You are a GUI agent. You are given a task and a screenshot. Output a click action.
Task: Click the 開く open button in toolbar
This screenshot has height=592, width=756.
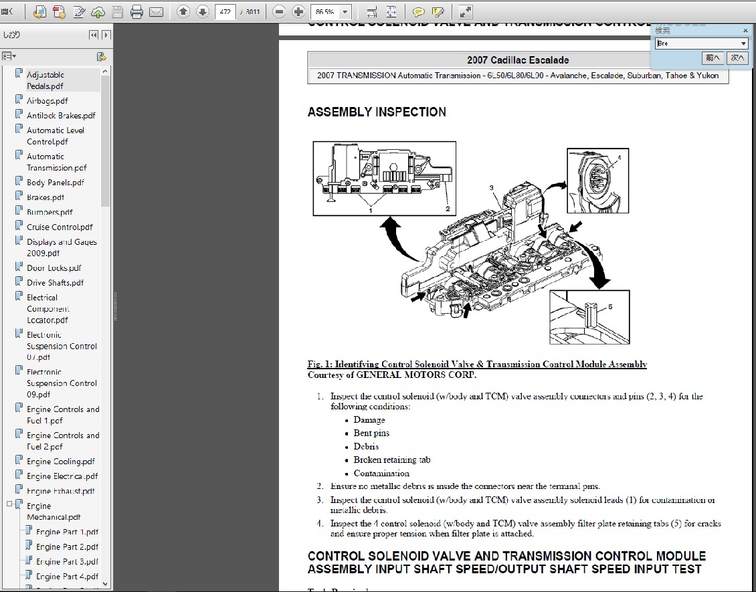(x=8, y=11)
